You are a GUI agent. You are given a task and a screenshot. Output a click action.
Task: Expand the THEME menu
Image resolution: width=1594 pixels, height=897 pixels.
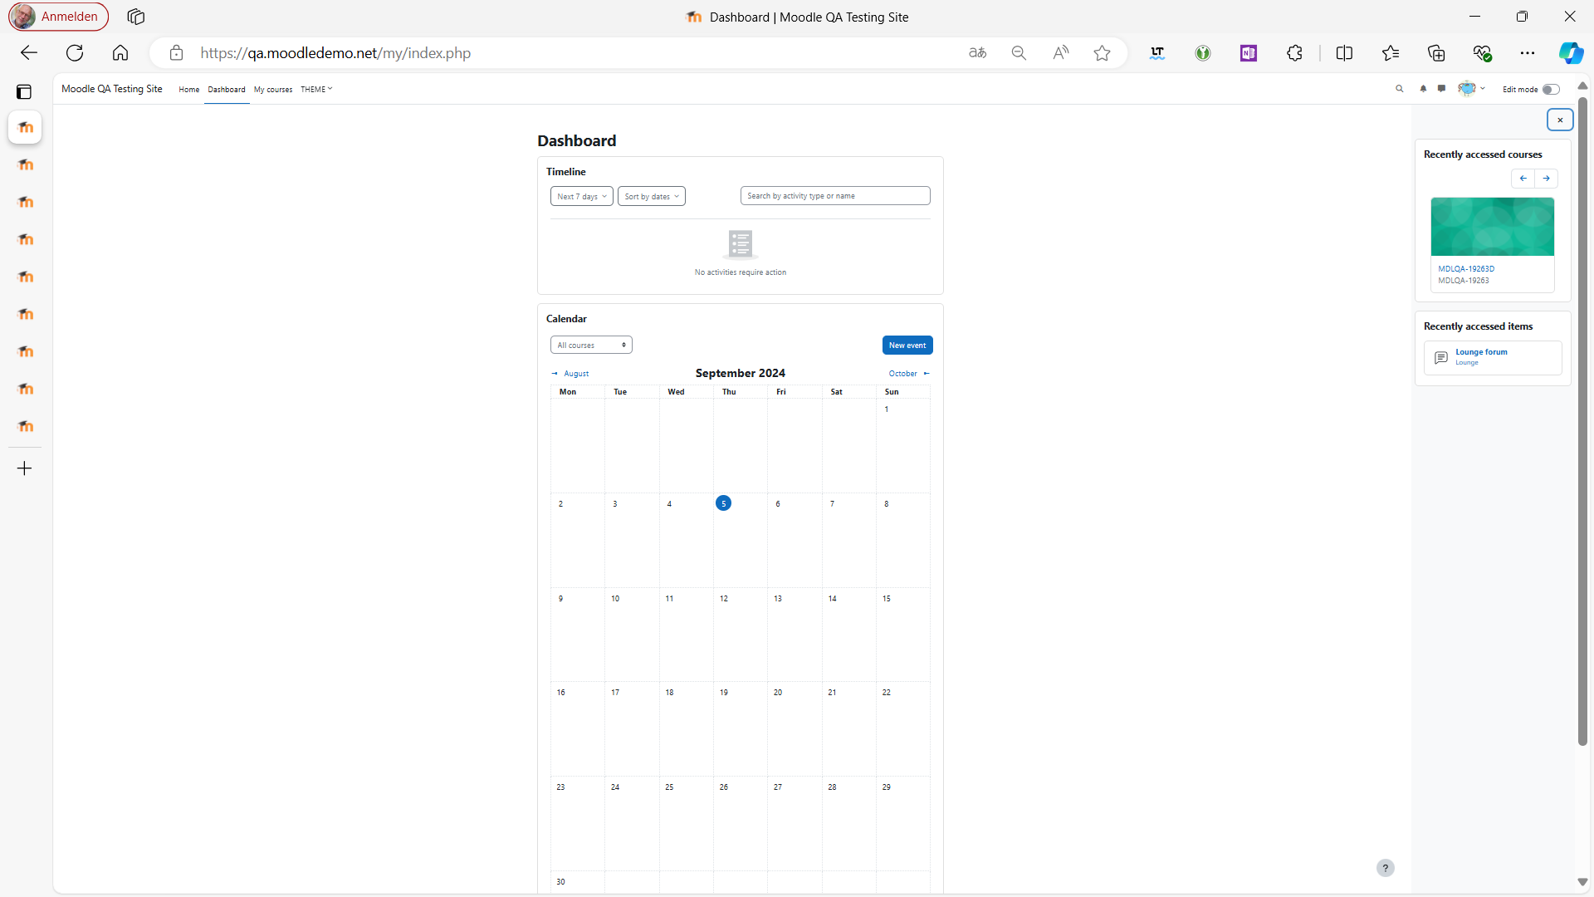316,90
